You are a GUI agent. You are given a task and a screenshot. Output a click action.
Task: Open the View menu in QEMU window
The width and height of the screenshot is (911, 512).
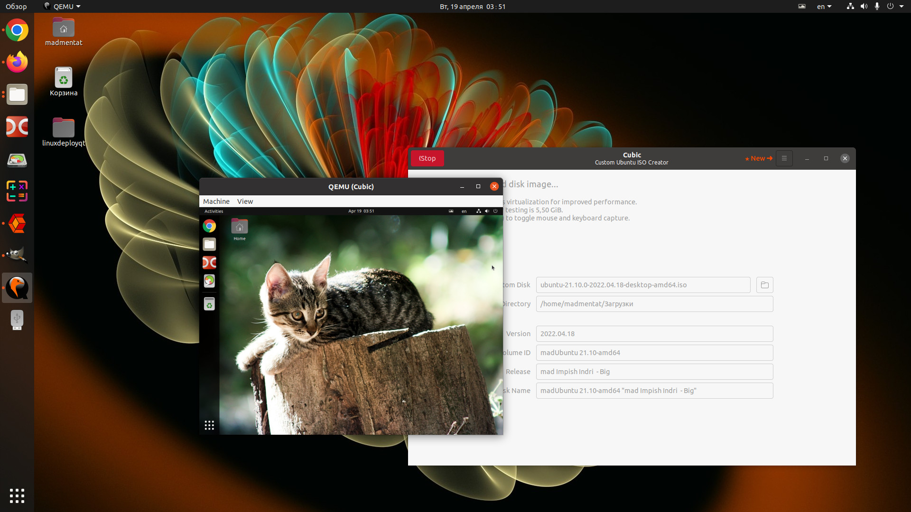tap(245, 201)
